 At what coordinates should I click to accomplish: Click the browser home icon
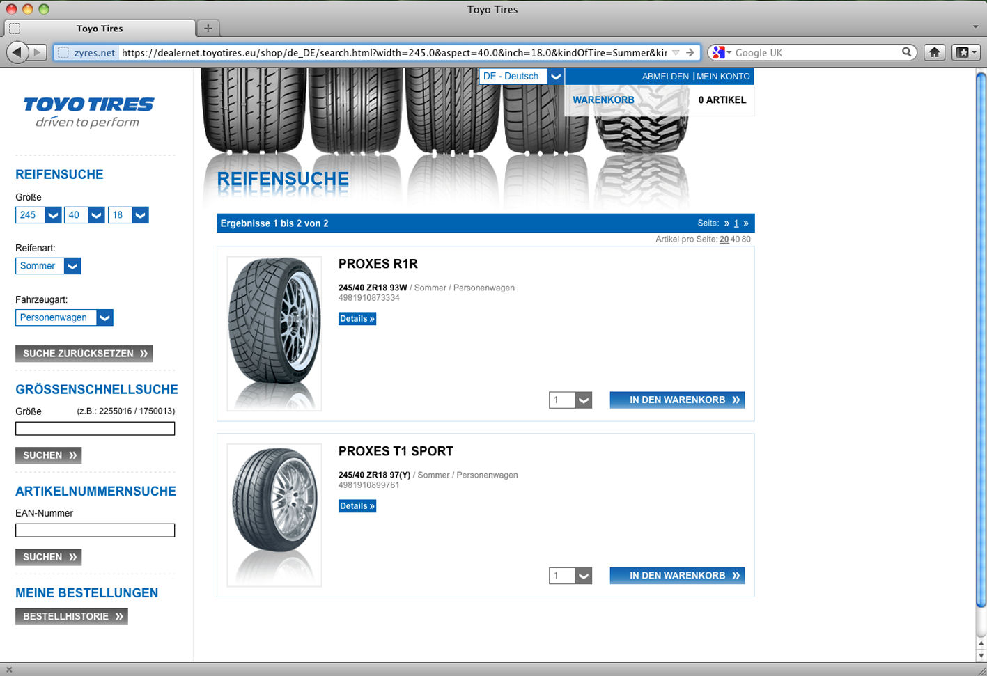pyautogui.click(x=934, y=52)
